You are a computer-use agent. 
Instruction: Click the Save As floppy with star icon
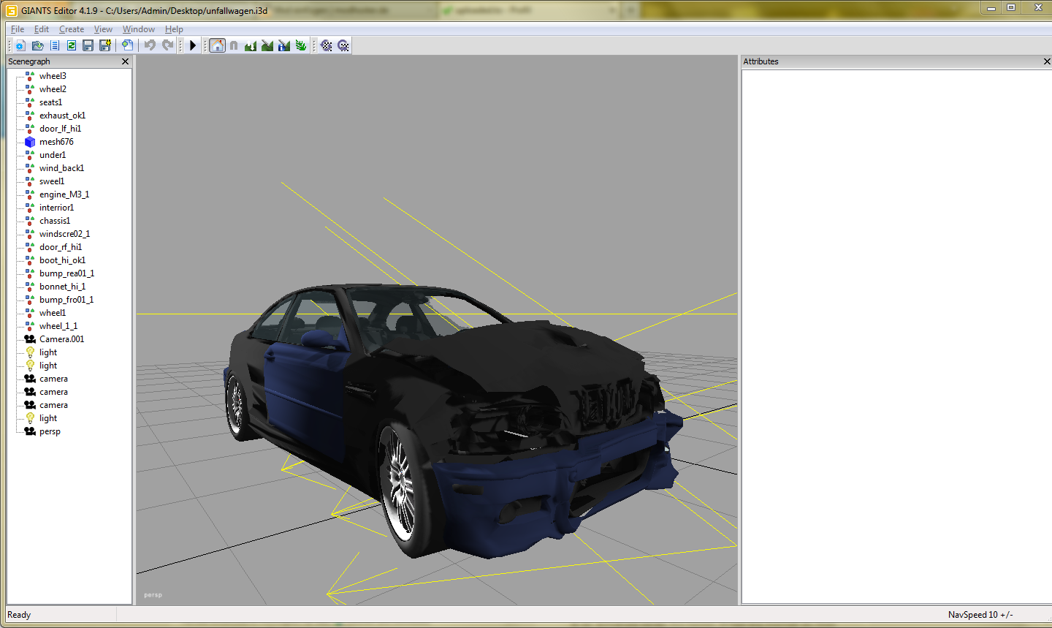click(105, 45)
